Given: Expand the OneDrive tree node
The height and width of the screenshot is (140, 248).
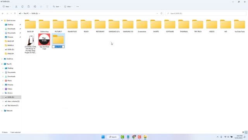Looking at the screenshot, I should click(x=2, y=59).
